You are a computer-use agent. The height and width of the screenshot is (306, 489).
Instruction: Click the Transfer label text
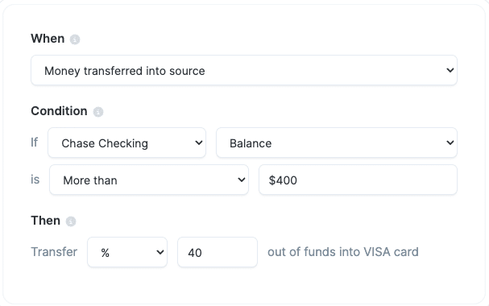[x=54, y=252]
